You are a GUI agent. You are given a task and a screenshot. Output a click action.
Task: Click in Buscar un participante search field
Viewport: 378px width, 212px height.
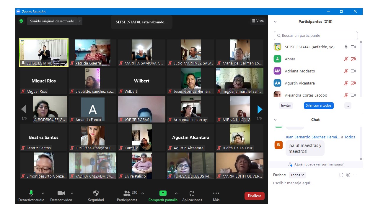coord(316,35)
